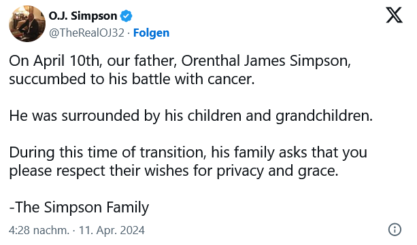
Task: Open the O.J. Simpson display name
Action: point(83,16)
